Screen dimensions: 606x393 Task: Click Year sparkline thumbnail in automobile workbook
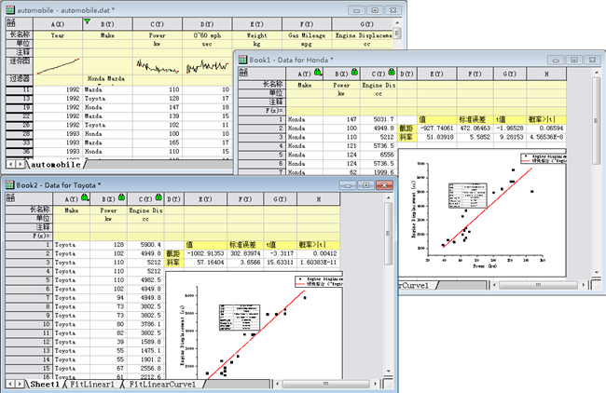[x=57, y=65]
